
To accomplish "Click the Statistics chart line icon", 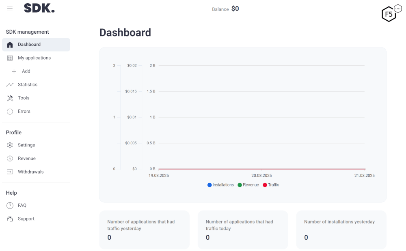I will tap(10, 85).
